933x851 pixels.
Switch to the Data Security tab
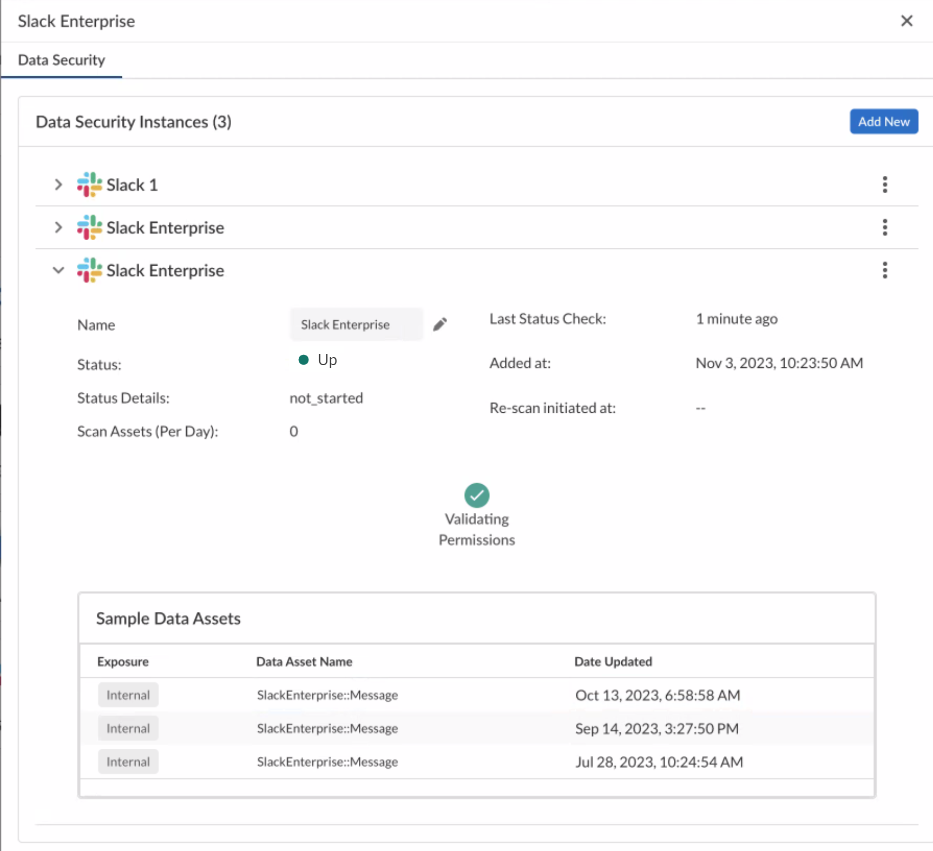[x=62, y=60]
